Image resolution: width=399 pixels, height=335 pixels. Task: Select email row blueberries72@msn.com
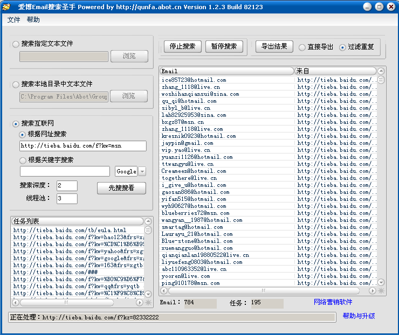[269, 213]
